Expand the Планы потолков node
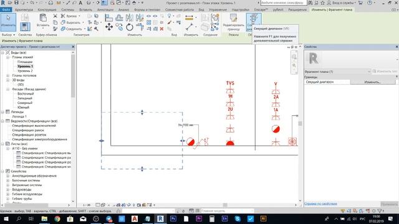Viewport: 399px width, 224px height. (x=7, y=75)
